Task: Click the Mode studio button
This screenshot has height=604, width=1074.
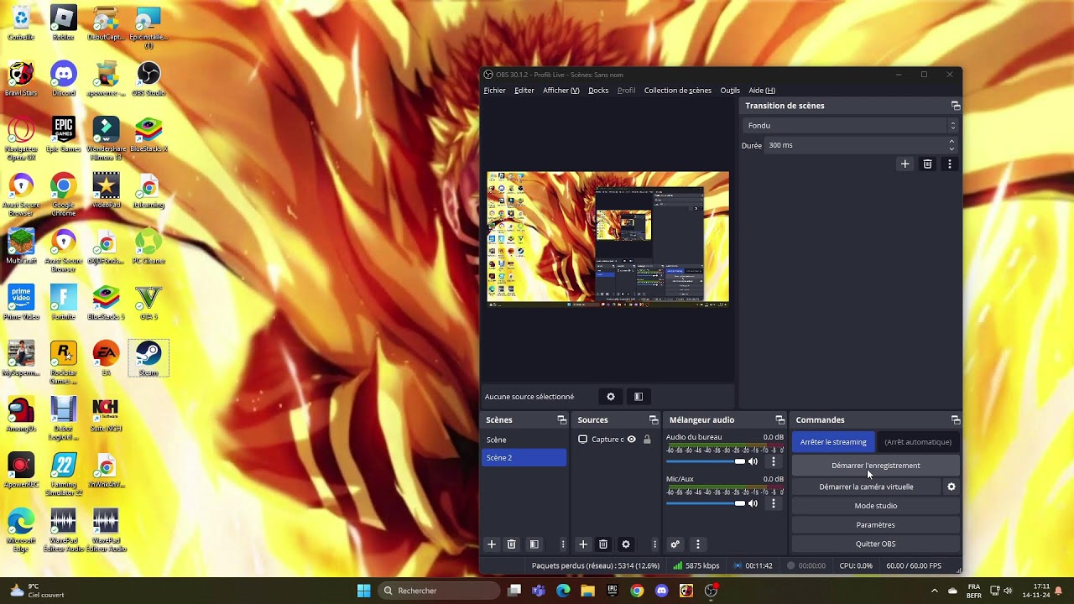Action: pyautogui.click(x=875, y=506)
